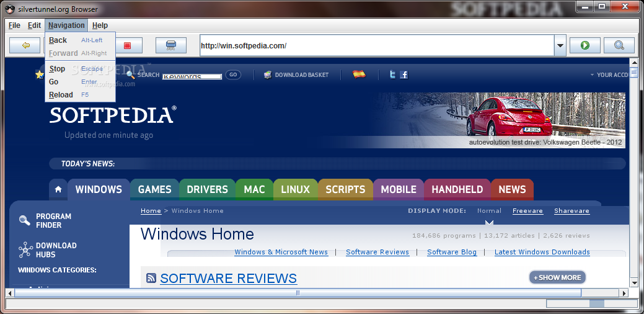The image size is (644, 314).
Task: Click the Download Hubs network icon
Action: click(x=25, y=249)
